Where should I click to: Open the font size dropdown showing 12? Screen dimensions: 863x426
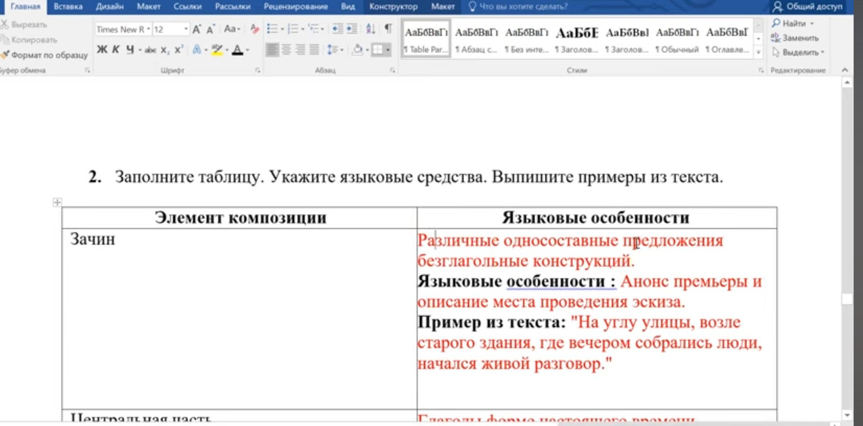pos(186,29)
